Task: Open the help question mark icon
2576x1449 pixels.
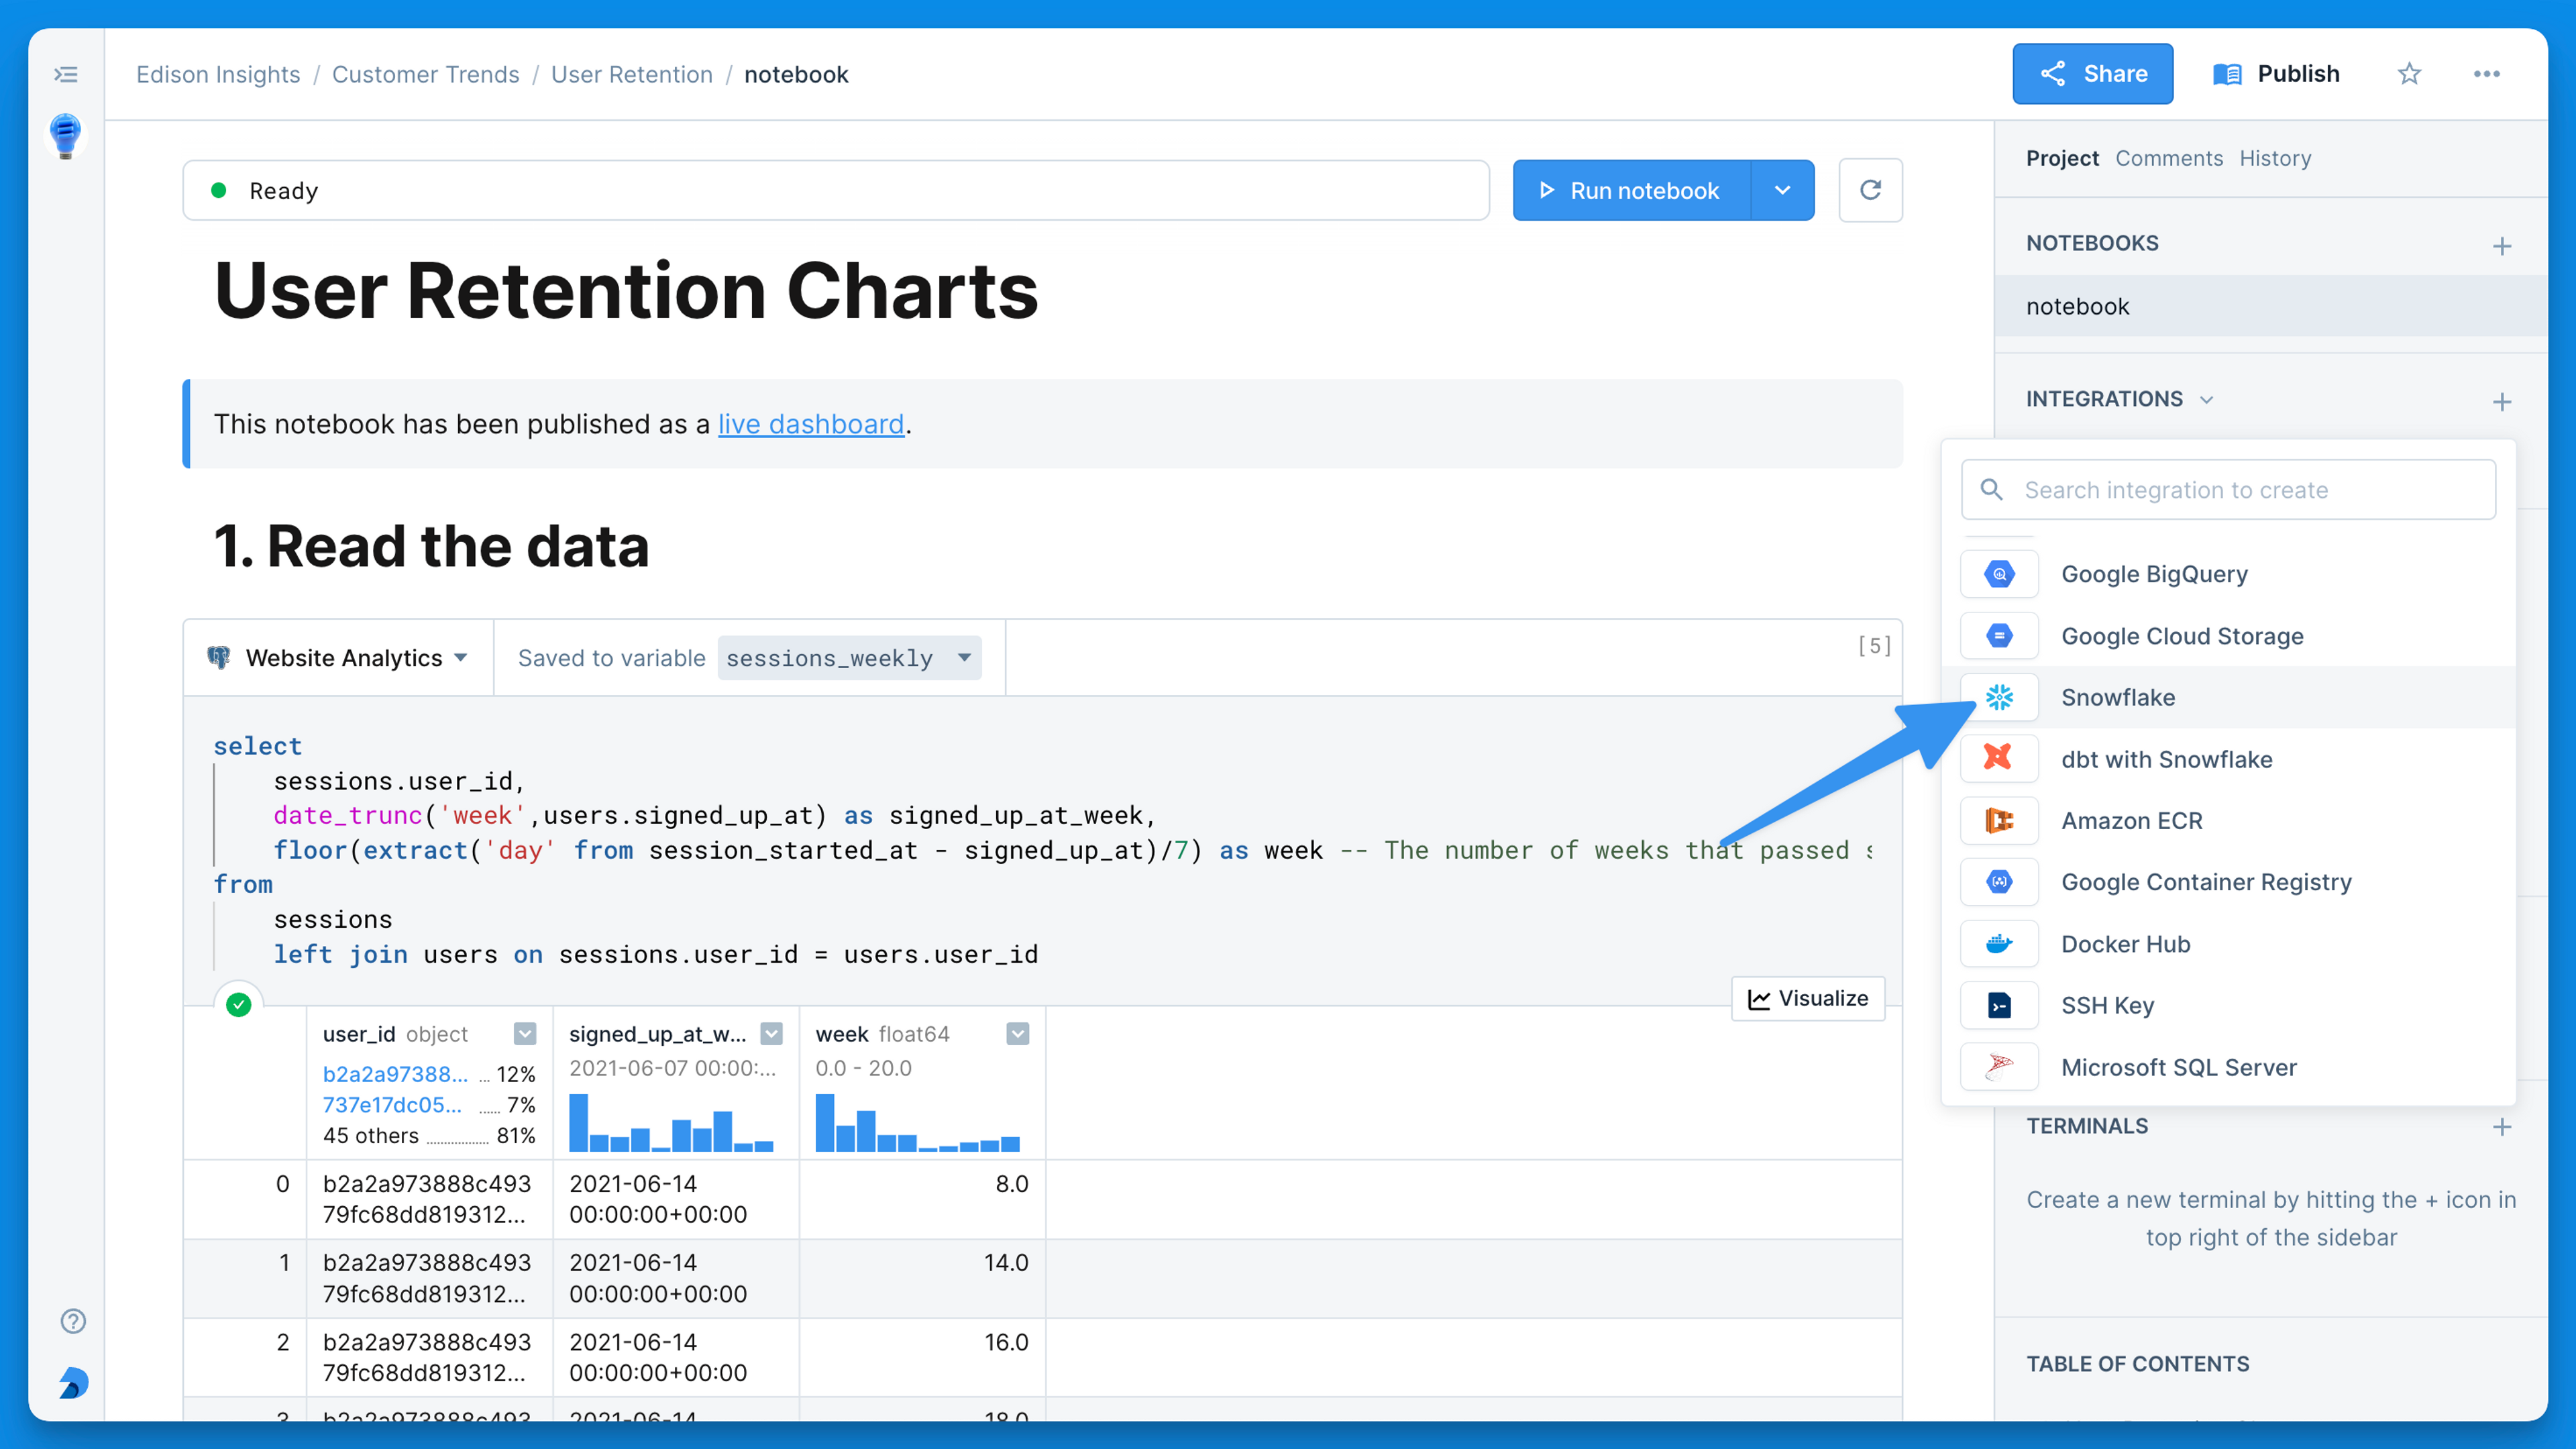Action: click(73, 1321)
